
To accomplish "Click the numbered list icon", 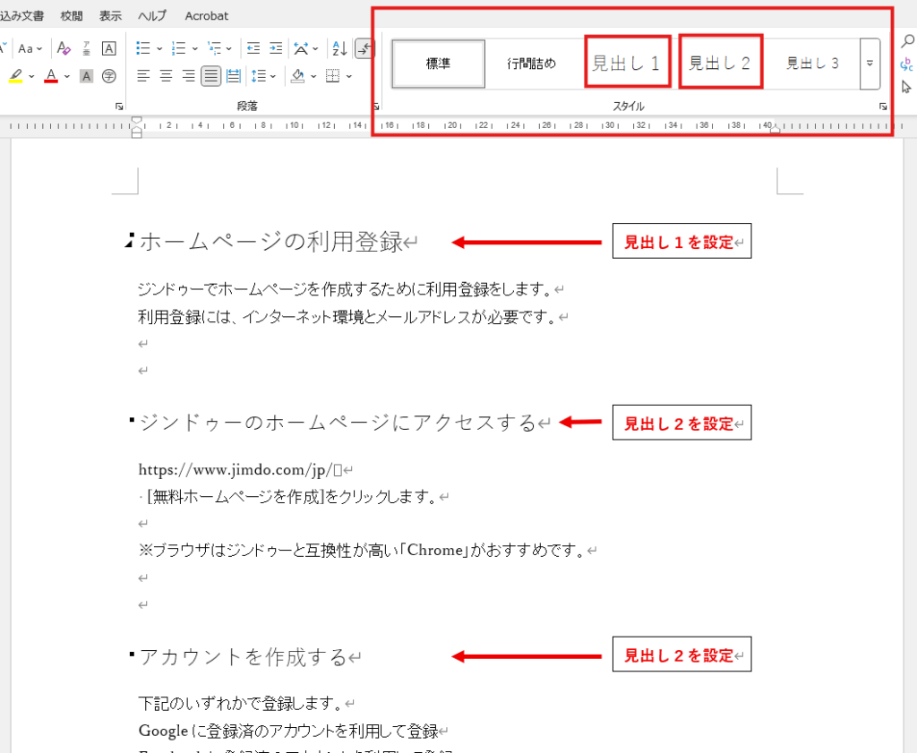I will tap(178, 48).
